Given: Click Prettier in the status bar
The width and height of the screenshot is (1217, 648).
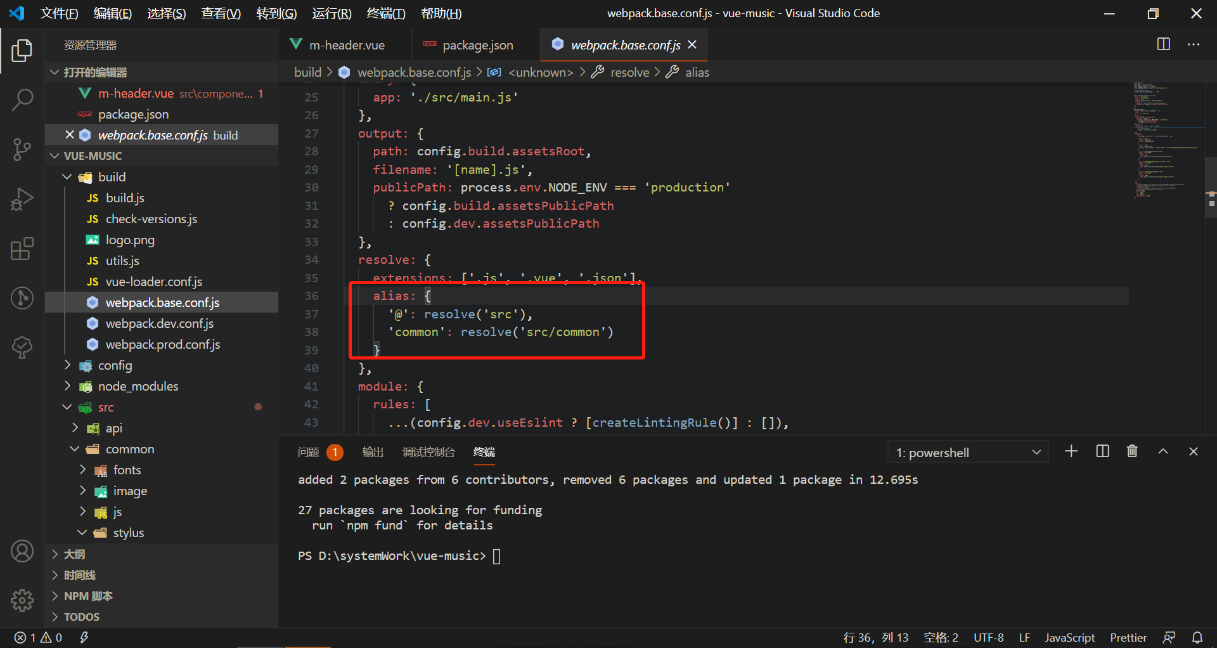Looking at the screenshot, I should pyautogui.click(x=1128, y=638).
